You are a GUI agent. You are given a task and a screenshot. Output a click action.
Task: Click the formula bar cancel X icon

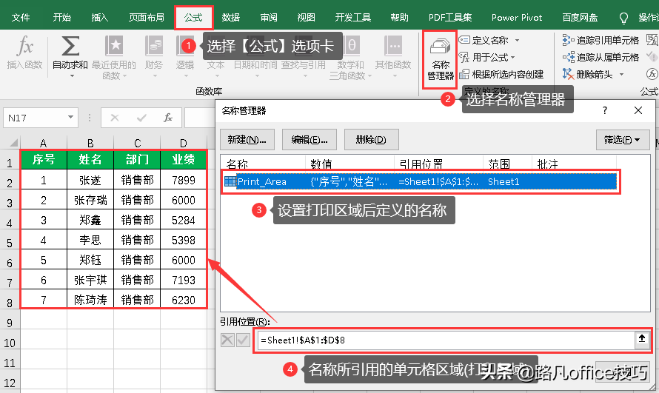114,118
